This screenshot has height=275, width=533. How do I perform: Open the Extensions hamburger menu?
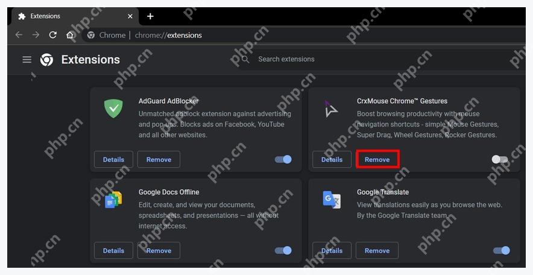[x=27, y=60]
